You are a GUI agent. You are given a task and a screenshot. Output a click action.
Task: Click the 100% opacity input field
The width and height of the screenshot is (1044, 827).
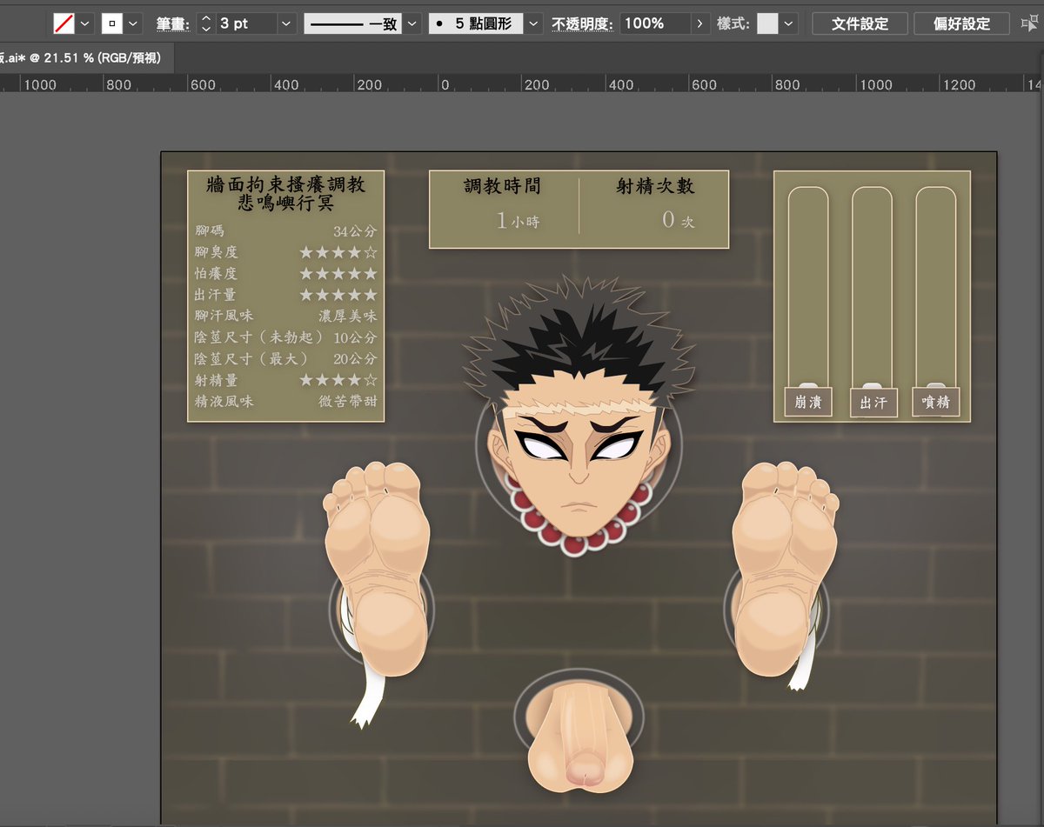point(655,23)
